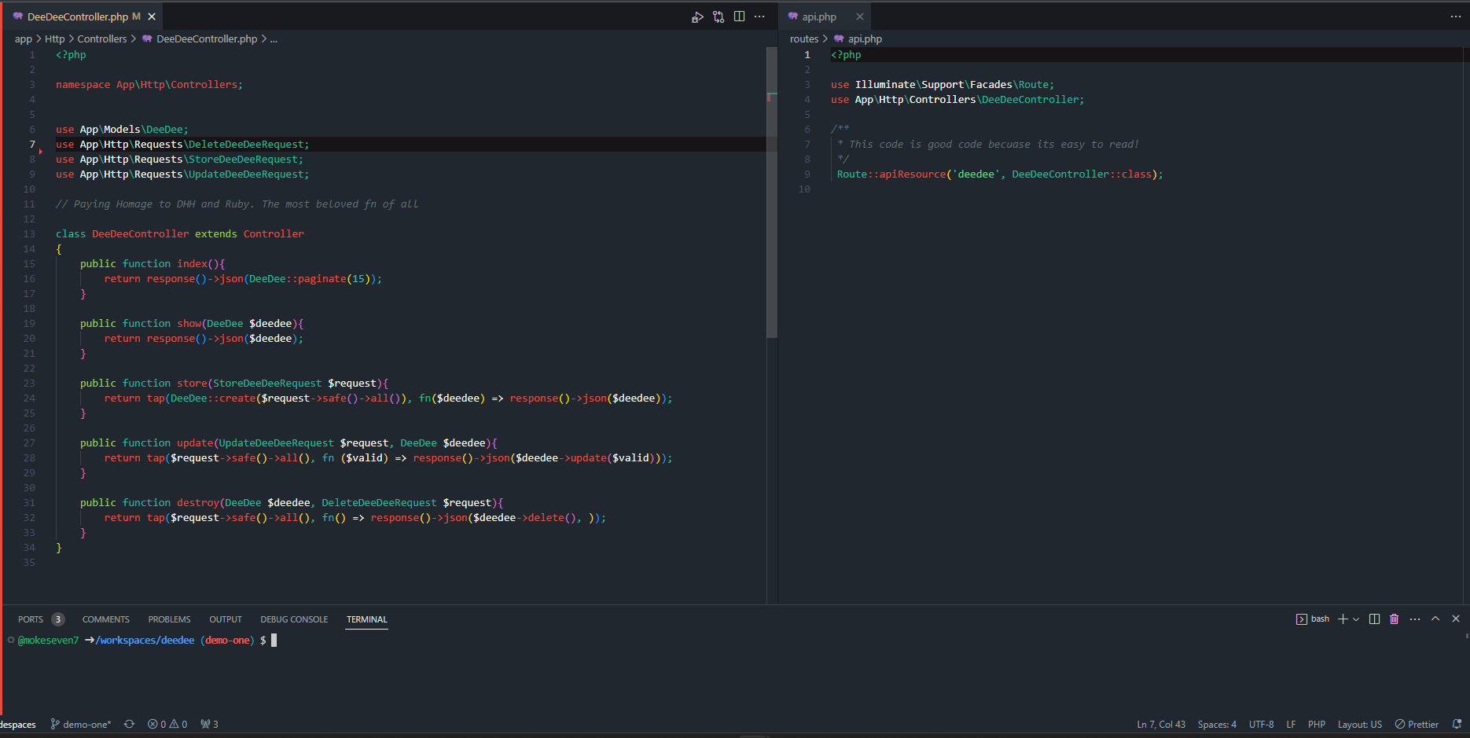The height and width of the screenshot is (738, 1470).
Task: Change language mode by clicking PHP
Action: [1316, 724]
